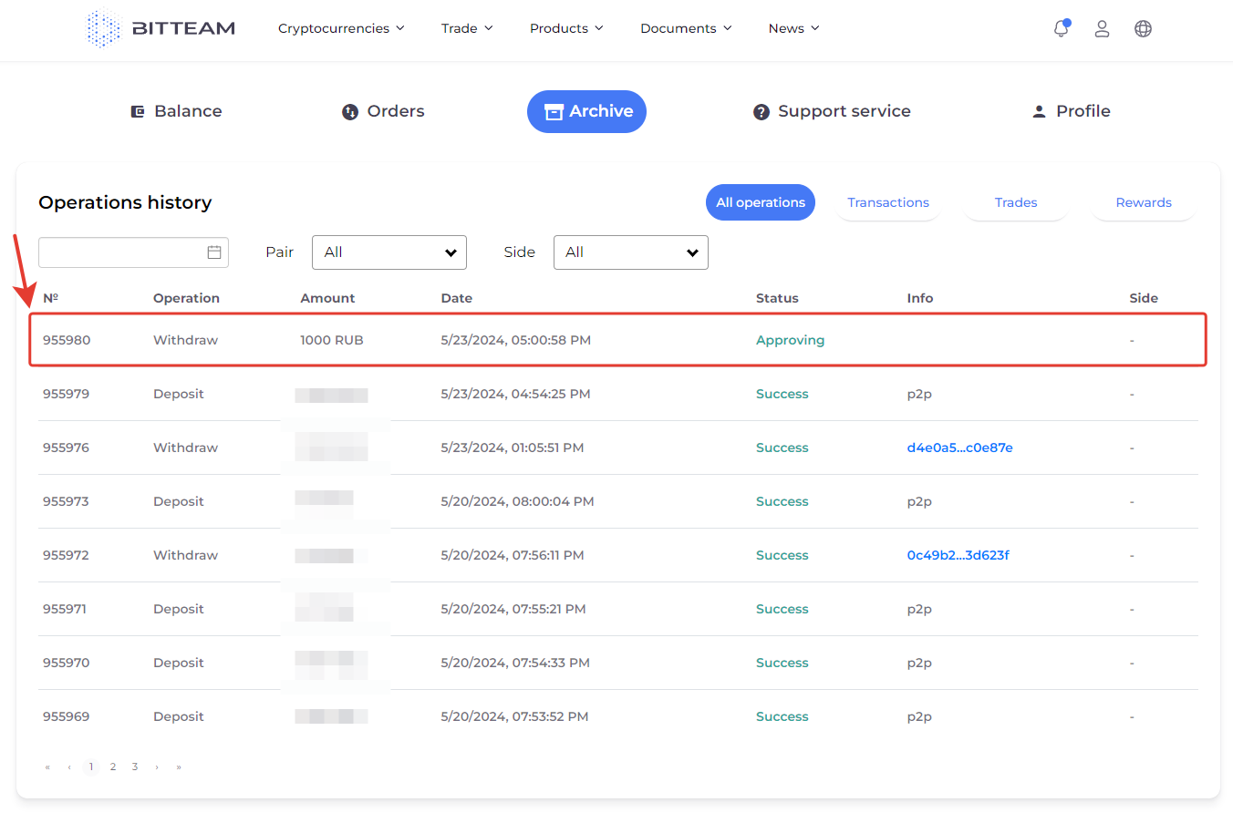This screenshot has height=813, width=1233.
Task: Go to the Balance tab
Action: click(x=176, y=111)
